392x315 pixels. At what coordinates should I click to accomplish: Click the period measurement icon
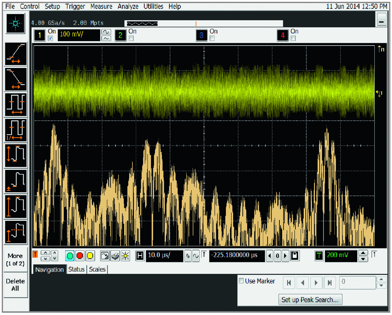pyautogui.click(x=16, y=105)
